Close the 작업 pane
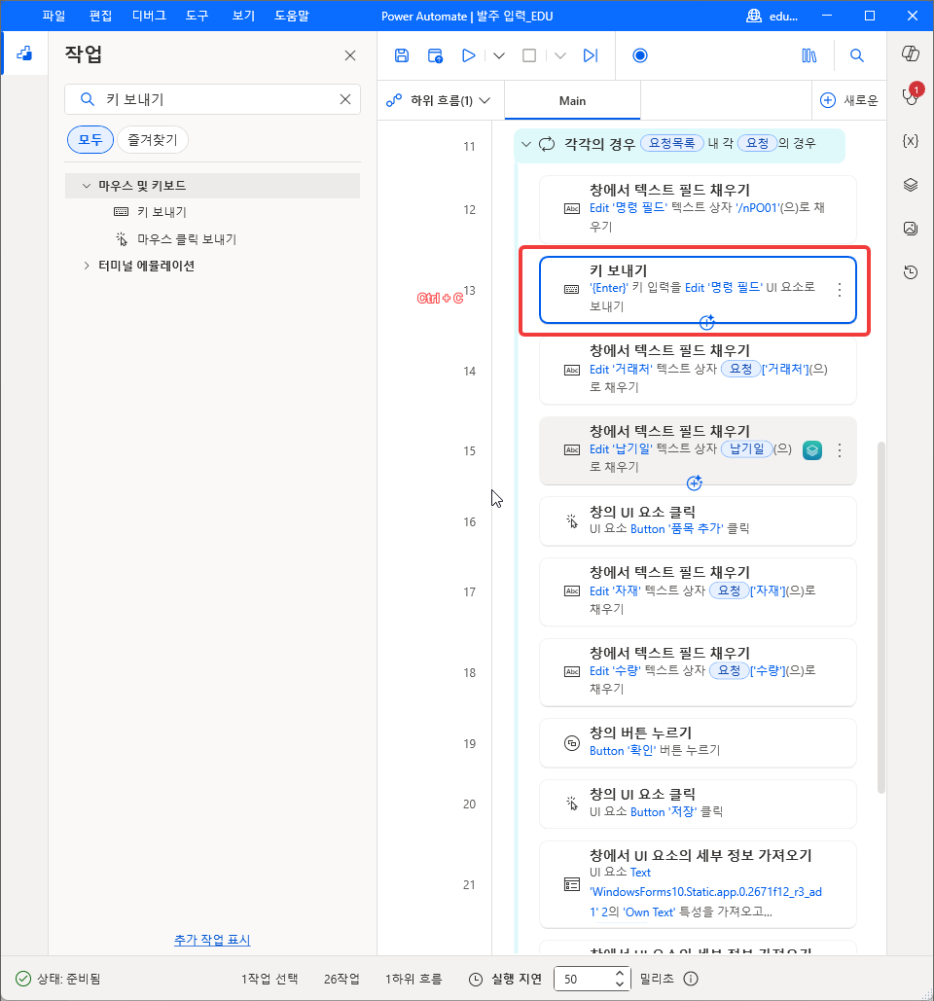The height and width of the screenshot is (1001, 934). pyautogui.click(x=350, y=55)
